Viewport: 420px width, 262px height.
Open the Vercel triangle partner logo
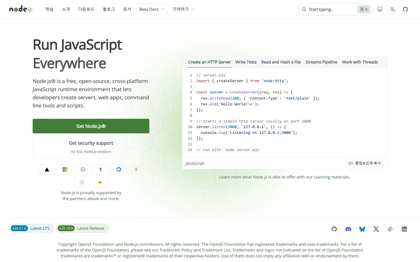[x=47, y=169]
